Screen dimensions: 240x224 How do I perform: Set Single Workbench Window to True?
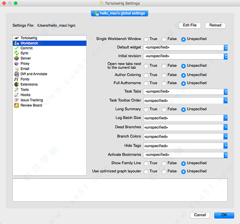pyautogui.click(x=146, y=39)
